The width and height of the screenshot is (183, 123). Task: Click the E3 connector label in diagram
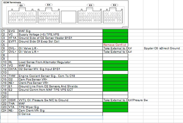point(90,5)
